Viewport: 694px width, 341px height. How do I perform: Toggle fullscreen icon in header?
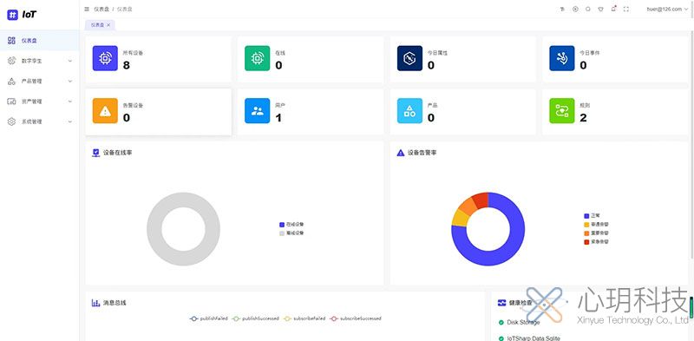coord(625,9)
